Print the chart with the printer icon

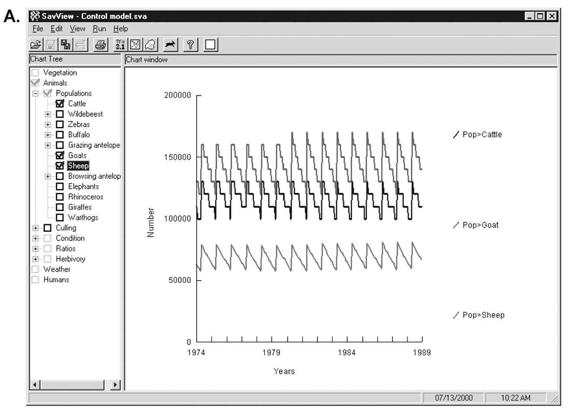tap(101, 44)
